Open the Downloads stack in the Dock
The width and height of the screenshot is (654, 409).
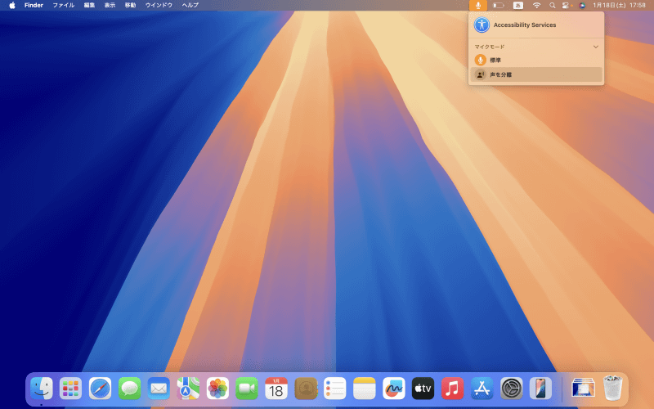click(583, 389)
